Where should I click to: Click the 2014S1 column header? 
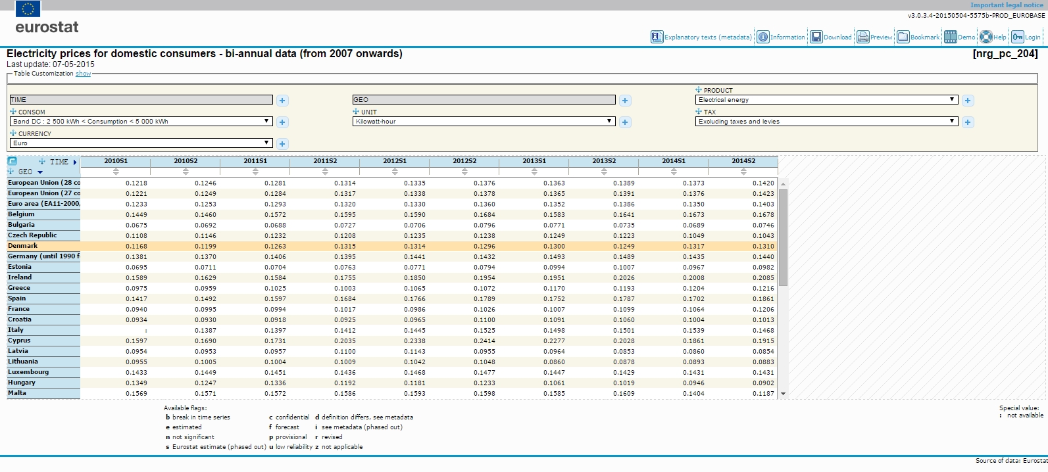click(674, 161)
